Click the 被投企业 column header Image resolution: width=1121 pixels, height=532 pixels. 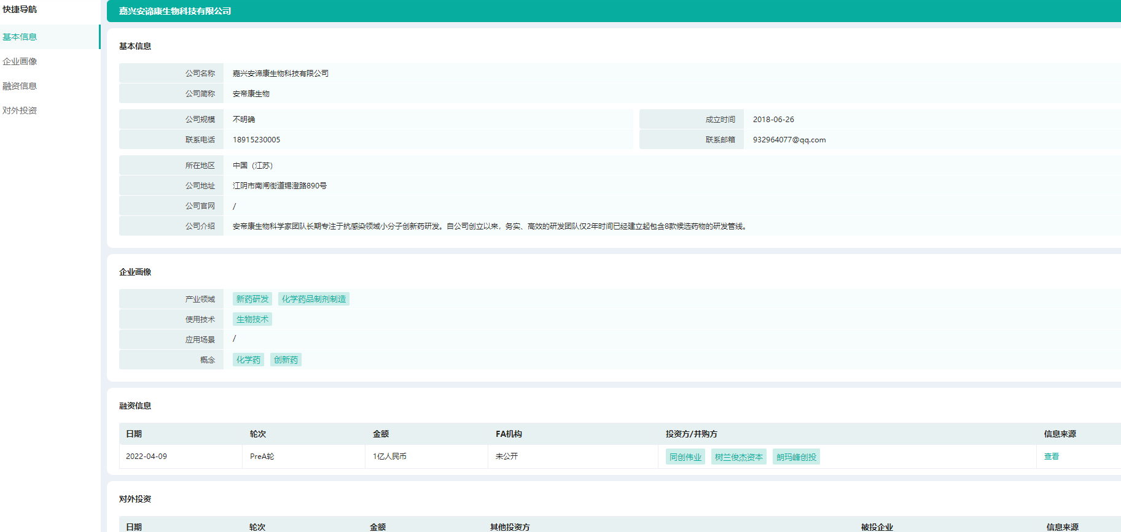pos(877,527)
